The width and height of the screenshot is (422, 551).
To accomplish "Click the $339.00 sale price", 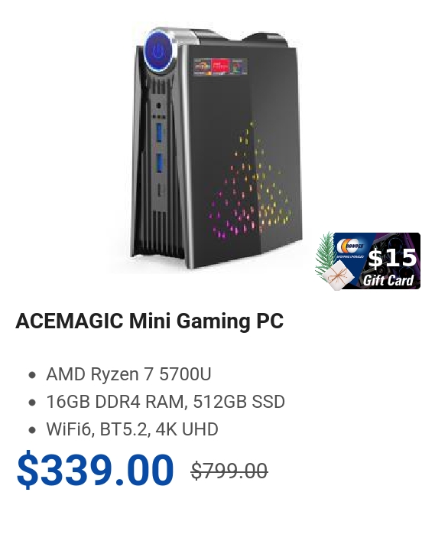I will [x=95, y=470].
